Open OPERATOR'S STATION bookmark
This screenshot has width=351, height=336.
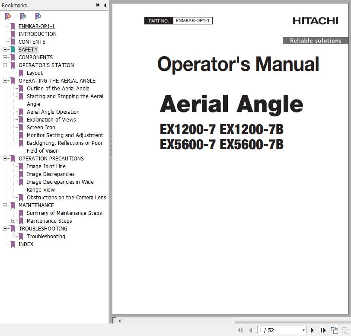pos(46,65)
